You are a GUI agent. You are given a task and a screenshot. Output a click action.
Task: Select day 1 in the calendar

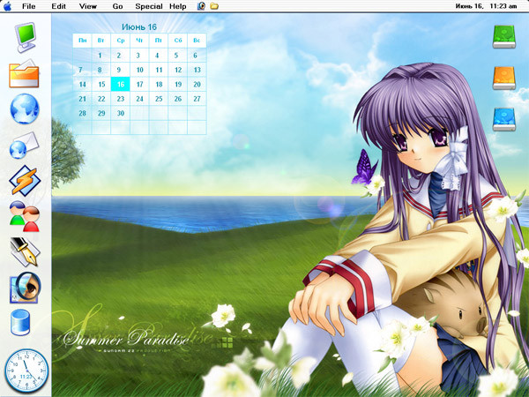pos(100,56)
